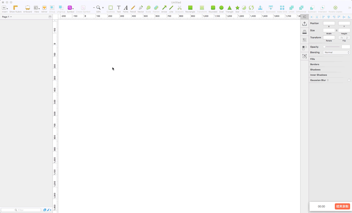Click the Union boolean icon
352x213 pixels.
tap(291, 8)
